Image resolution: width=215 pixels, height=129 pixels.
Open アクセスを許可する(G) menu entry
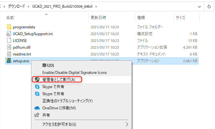point(59,124)
